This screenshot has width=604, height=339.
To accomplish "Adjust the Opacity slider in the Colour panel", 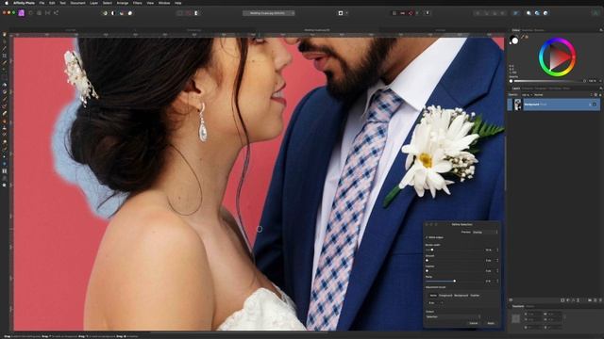I will point(547,81).
